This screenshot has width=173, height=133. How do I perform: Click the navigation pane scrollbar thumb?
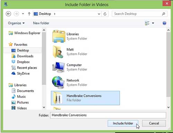pyautogui.click(x=44, y=58)
